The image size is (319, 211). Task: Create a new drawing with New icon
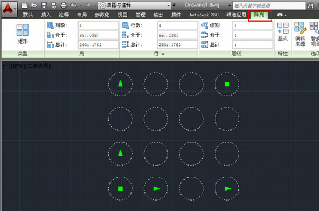pyautogui.click(x=24, y=5)
